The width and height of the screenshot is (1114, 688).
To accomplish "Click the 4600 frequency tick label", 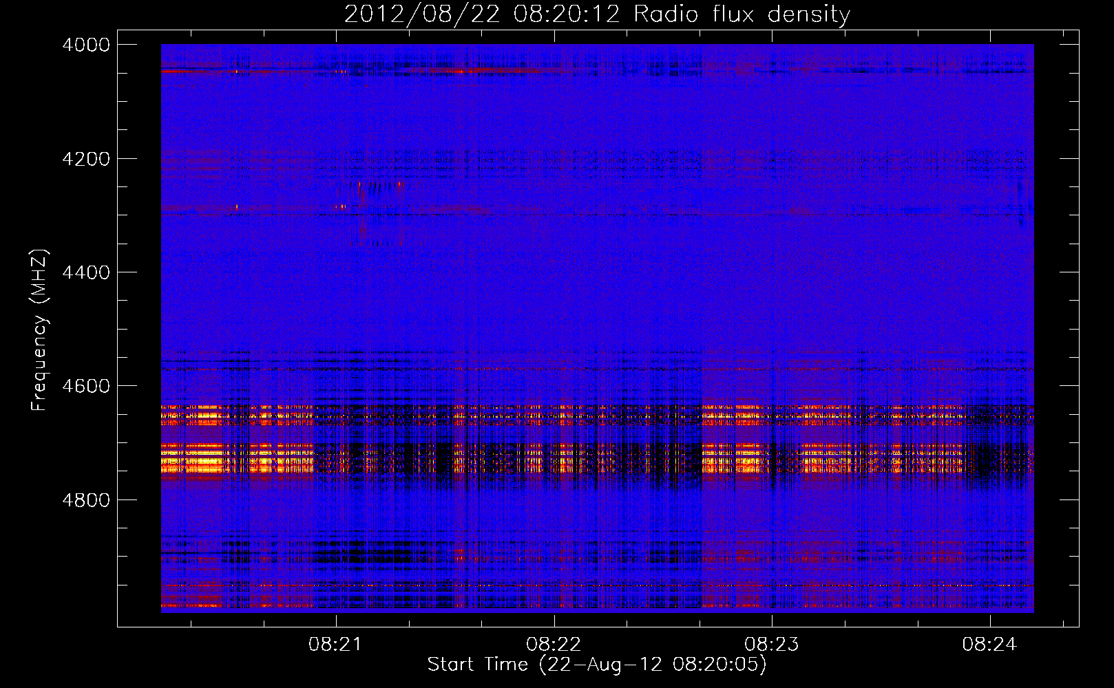I will (86, 386).
